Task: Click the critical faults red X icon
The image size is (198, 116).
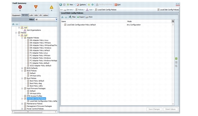Action: 20,7
